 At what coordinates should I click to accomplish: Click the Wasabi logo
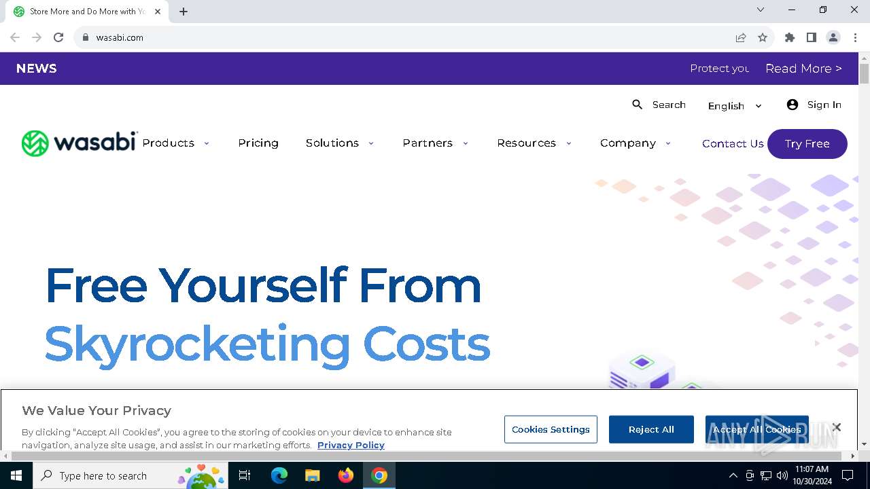(80, 143)
